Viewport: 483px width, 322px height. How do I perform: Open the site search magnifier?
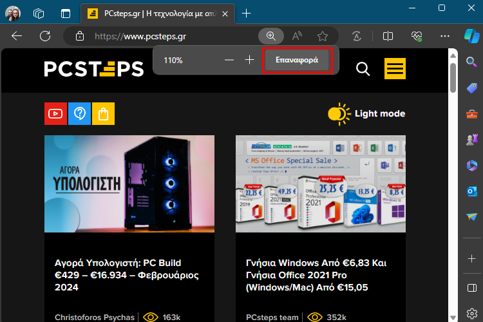coord(363,69)
